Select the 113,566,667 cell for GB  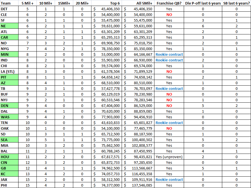(138, 168)
